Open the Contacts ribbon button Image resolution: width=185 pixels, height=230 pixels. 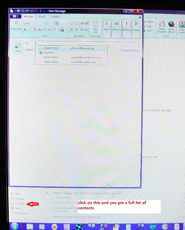pos(116,27)
